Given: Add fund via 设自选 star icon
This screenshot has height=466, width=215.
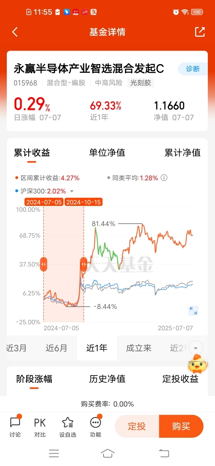Looking at the screenshot, I should [x=68, y=427].
